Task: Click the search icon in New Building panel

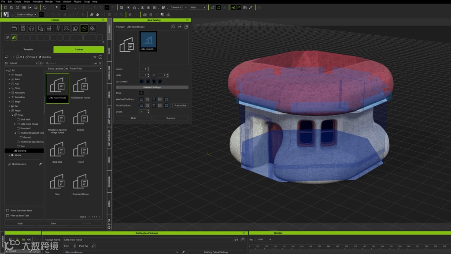Action: [x=174, y=27]
